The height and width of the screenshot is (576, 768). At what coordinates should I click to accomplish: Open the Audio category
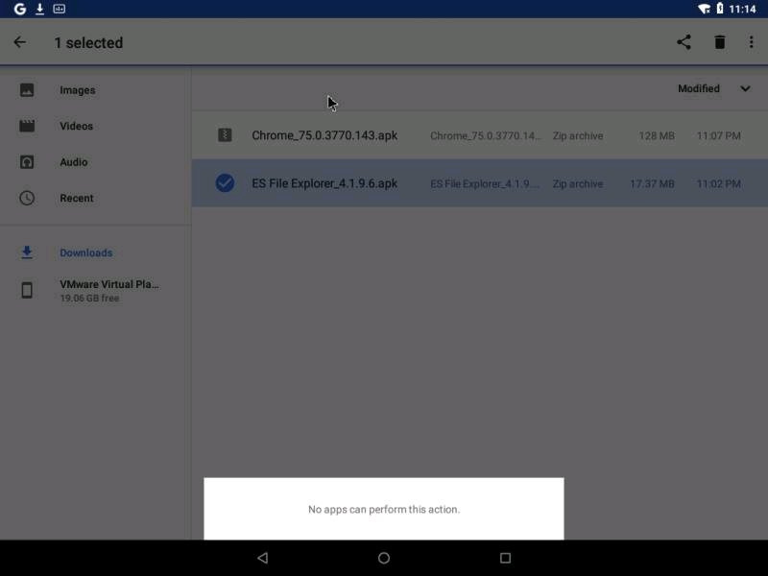click(x=74, y=162)
